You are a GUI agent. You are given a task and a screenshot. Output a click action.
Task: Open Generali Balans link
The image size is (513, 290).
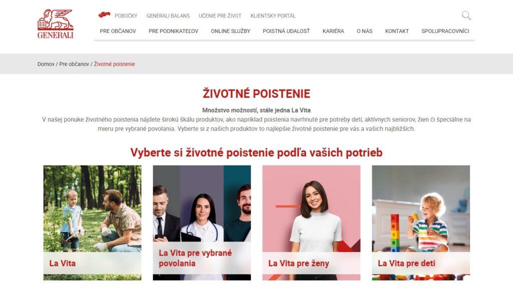[168, 15]
